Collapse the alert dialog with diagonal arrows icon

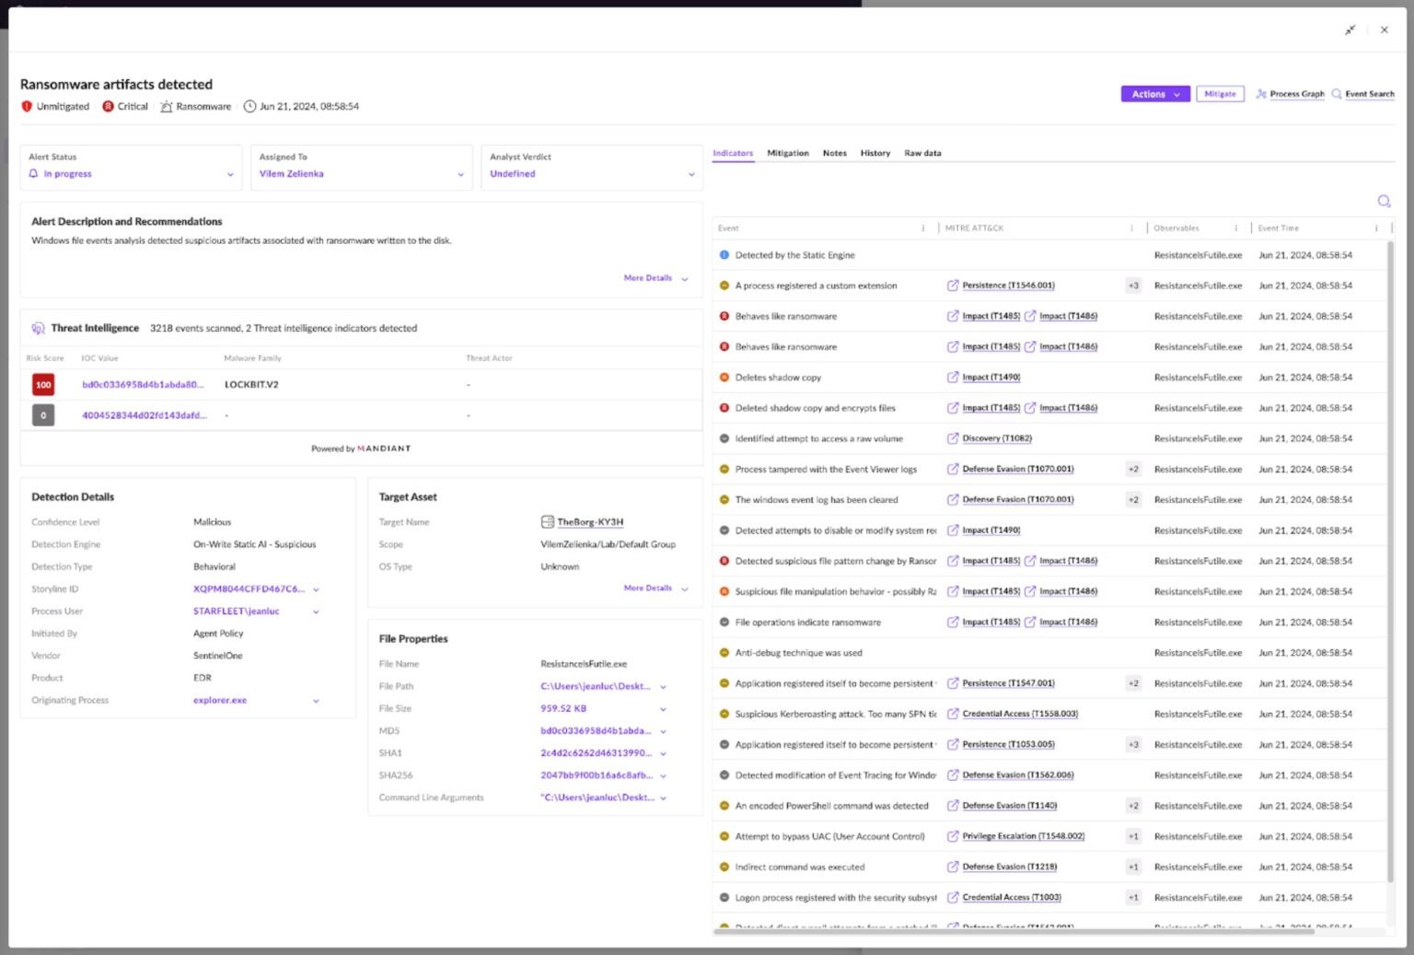1350,30
